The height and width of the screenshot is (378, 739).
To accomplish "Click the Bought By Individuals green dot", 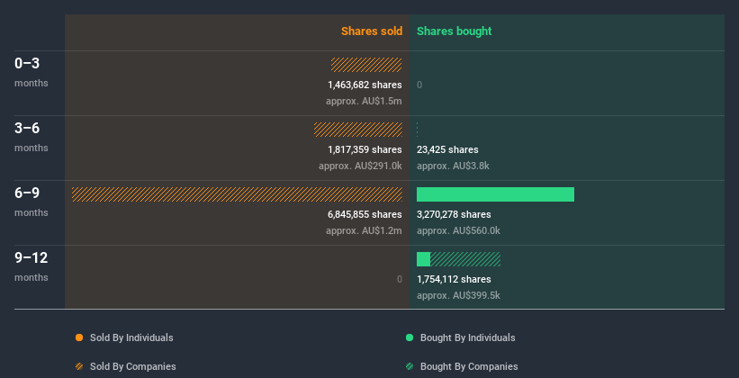I will point(410,337).
